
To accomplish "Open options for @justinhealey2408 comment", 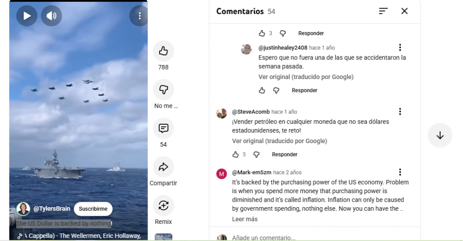I will pos(400,47).
